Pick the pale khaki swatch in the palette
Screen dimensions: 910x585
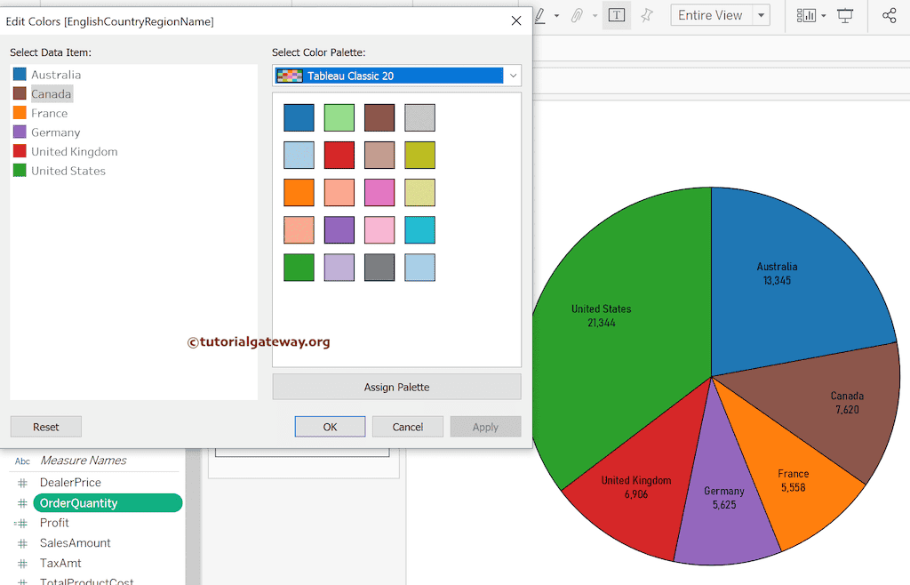pos(419,193)
